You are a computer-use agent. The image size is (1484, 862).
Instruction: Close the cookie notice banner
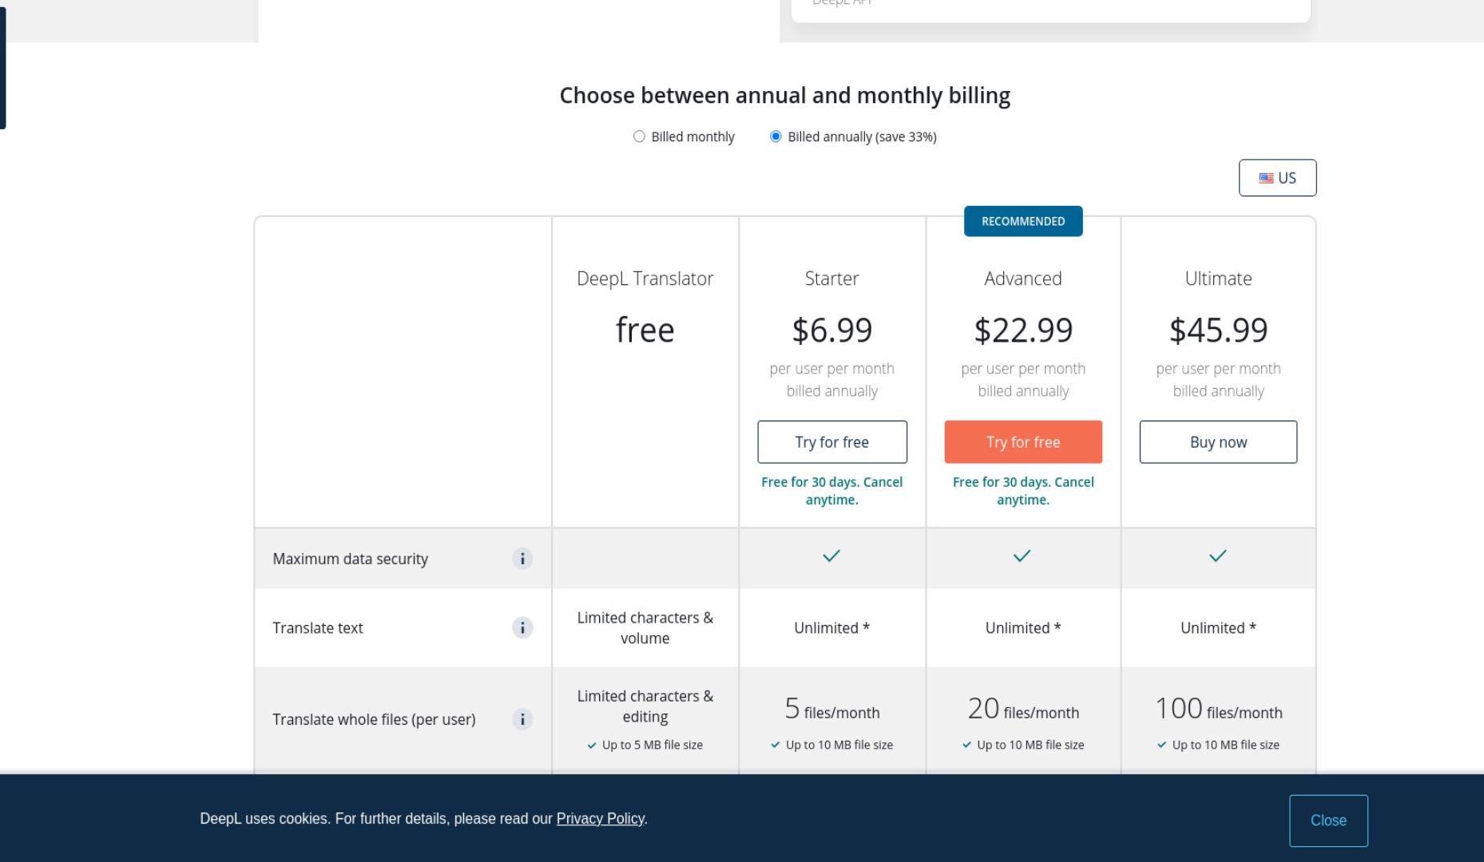[x=1328, y=820]
